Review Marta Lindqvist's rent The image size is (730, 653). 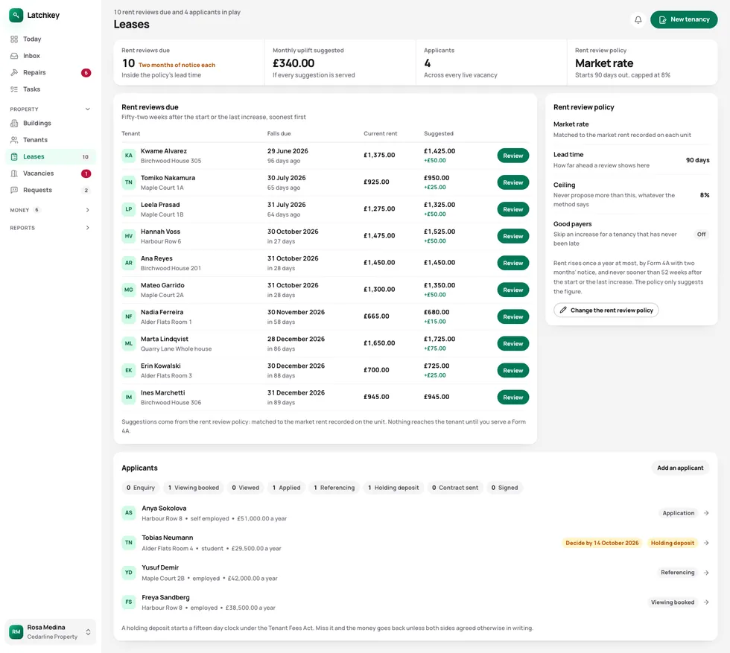coord(513,343)
